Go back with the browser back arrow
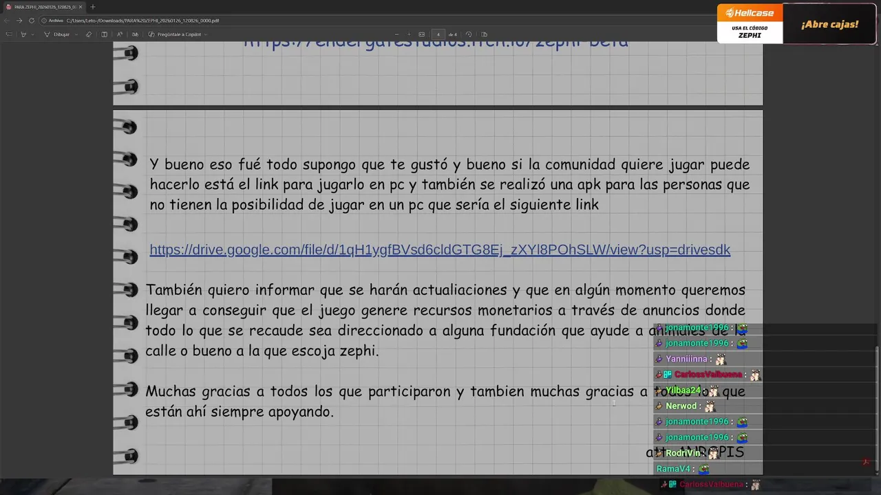The height and width of the screenshot is (495, 881). coord(8,21)
